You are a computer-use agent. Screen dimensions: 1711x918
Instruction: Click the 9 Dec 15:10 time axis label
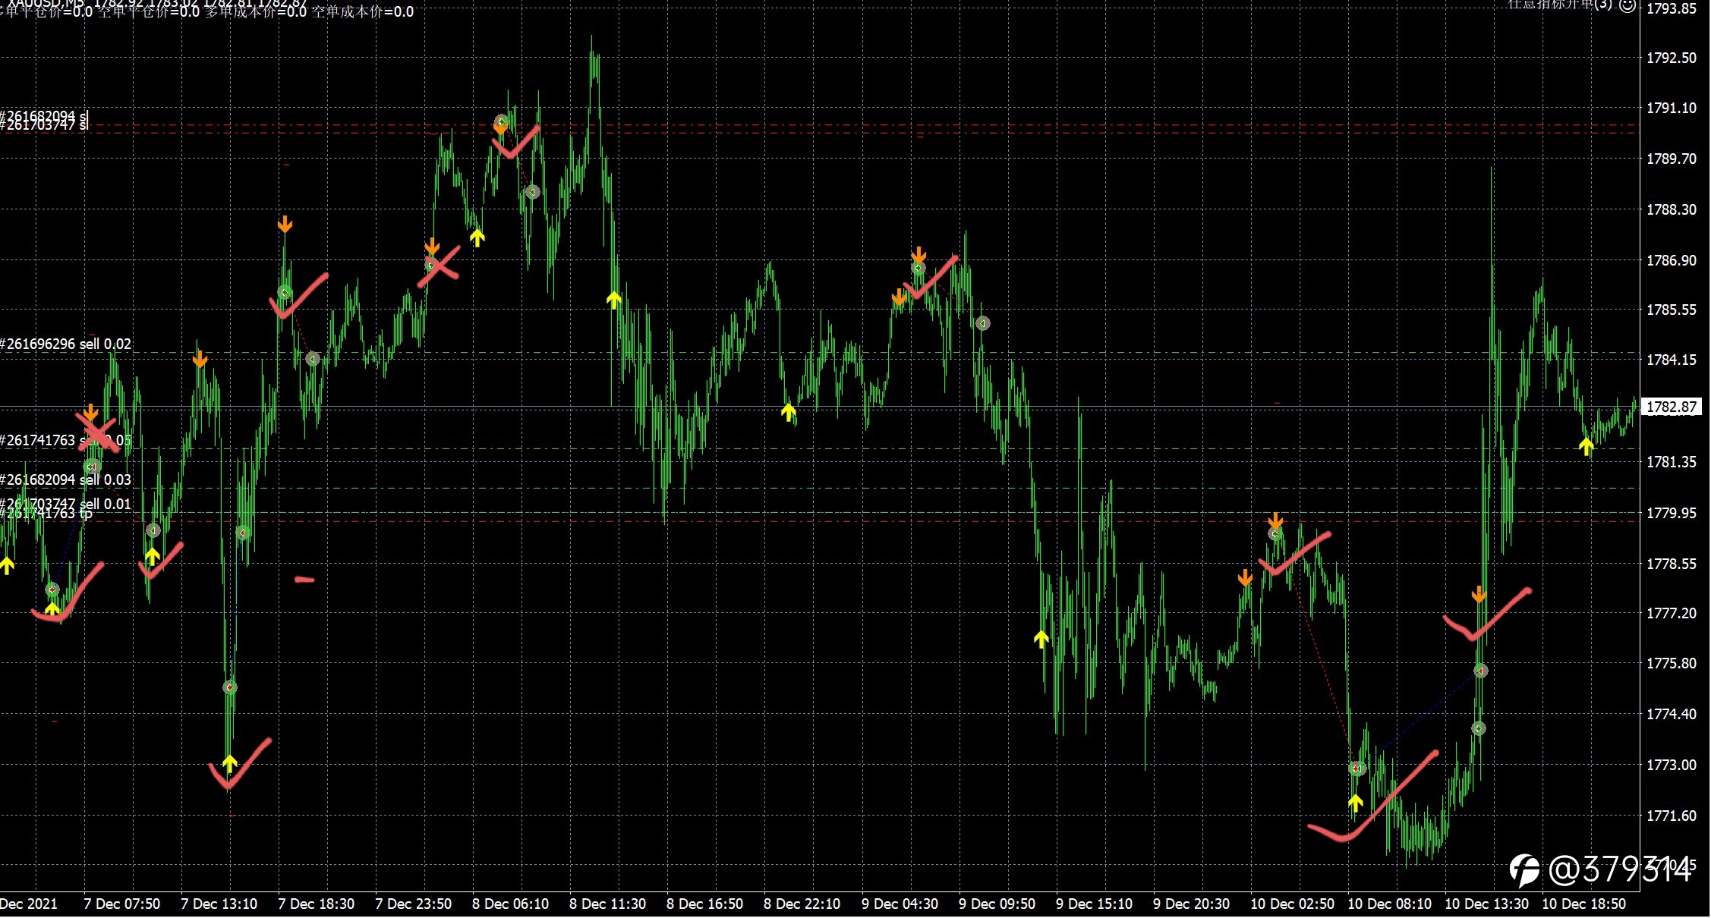coord(1095,904)
